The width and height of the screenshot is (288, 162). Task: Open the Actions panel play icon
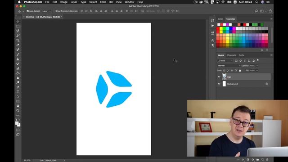212,26
